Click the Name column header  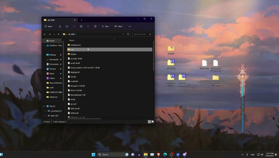pyautogui.click(x=72, y=40)
